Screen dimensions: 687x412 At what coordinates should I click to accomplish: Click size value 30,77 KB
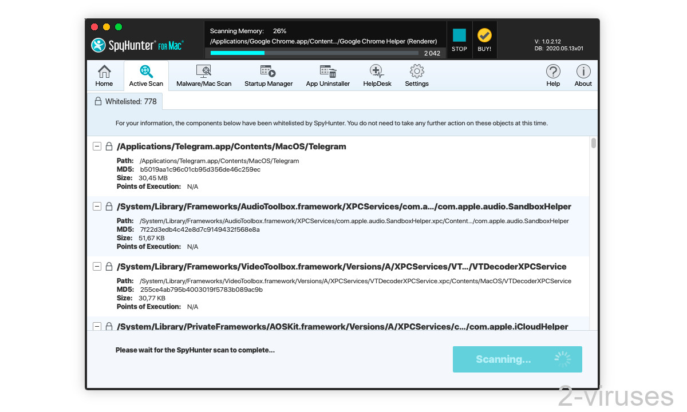152,298
